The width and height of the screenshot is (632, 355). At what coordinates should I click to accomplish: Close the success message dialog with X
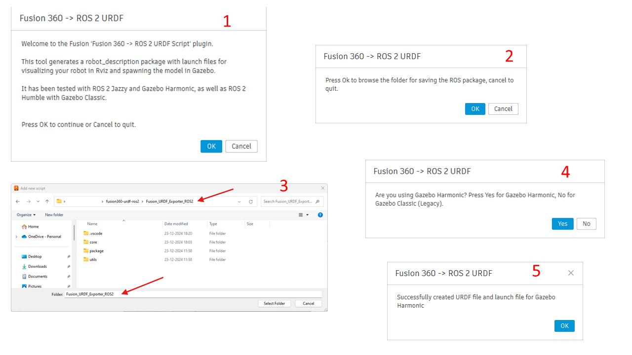tap(571, 273)
